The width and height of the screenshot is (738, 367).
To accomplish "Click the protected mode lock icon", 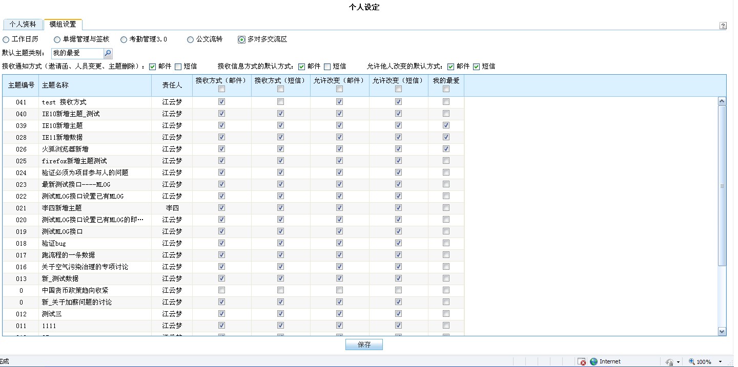I will [x=669, y=361].
